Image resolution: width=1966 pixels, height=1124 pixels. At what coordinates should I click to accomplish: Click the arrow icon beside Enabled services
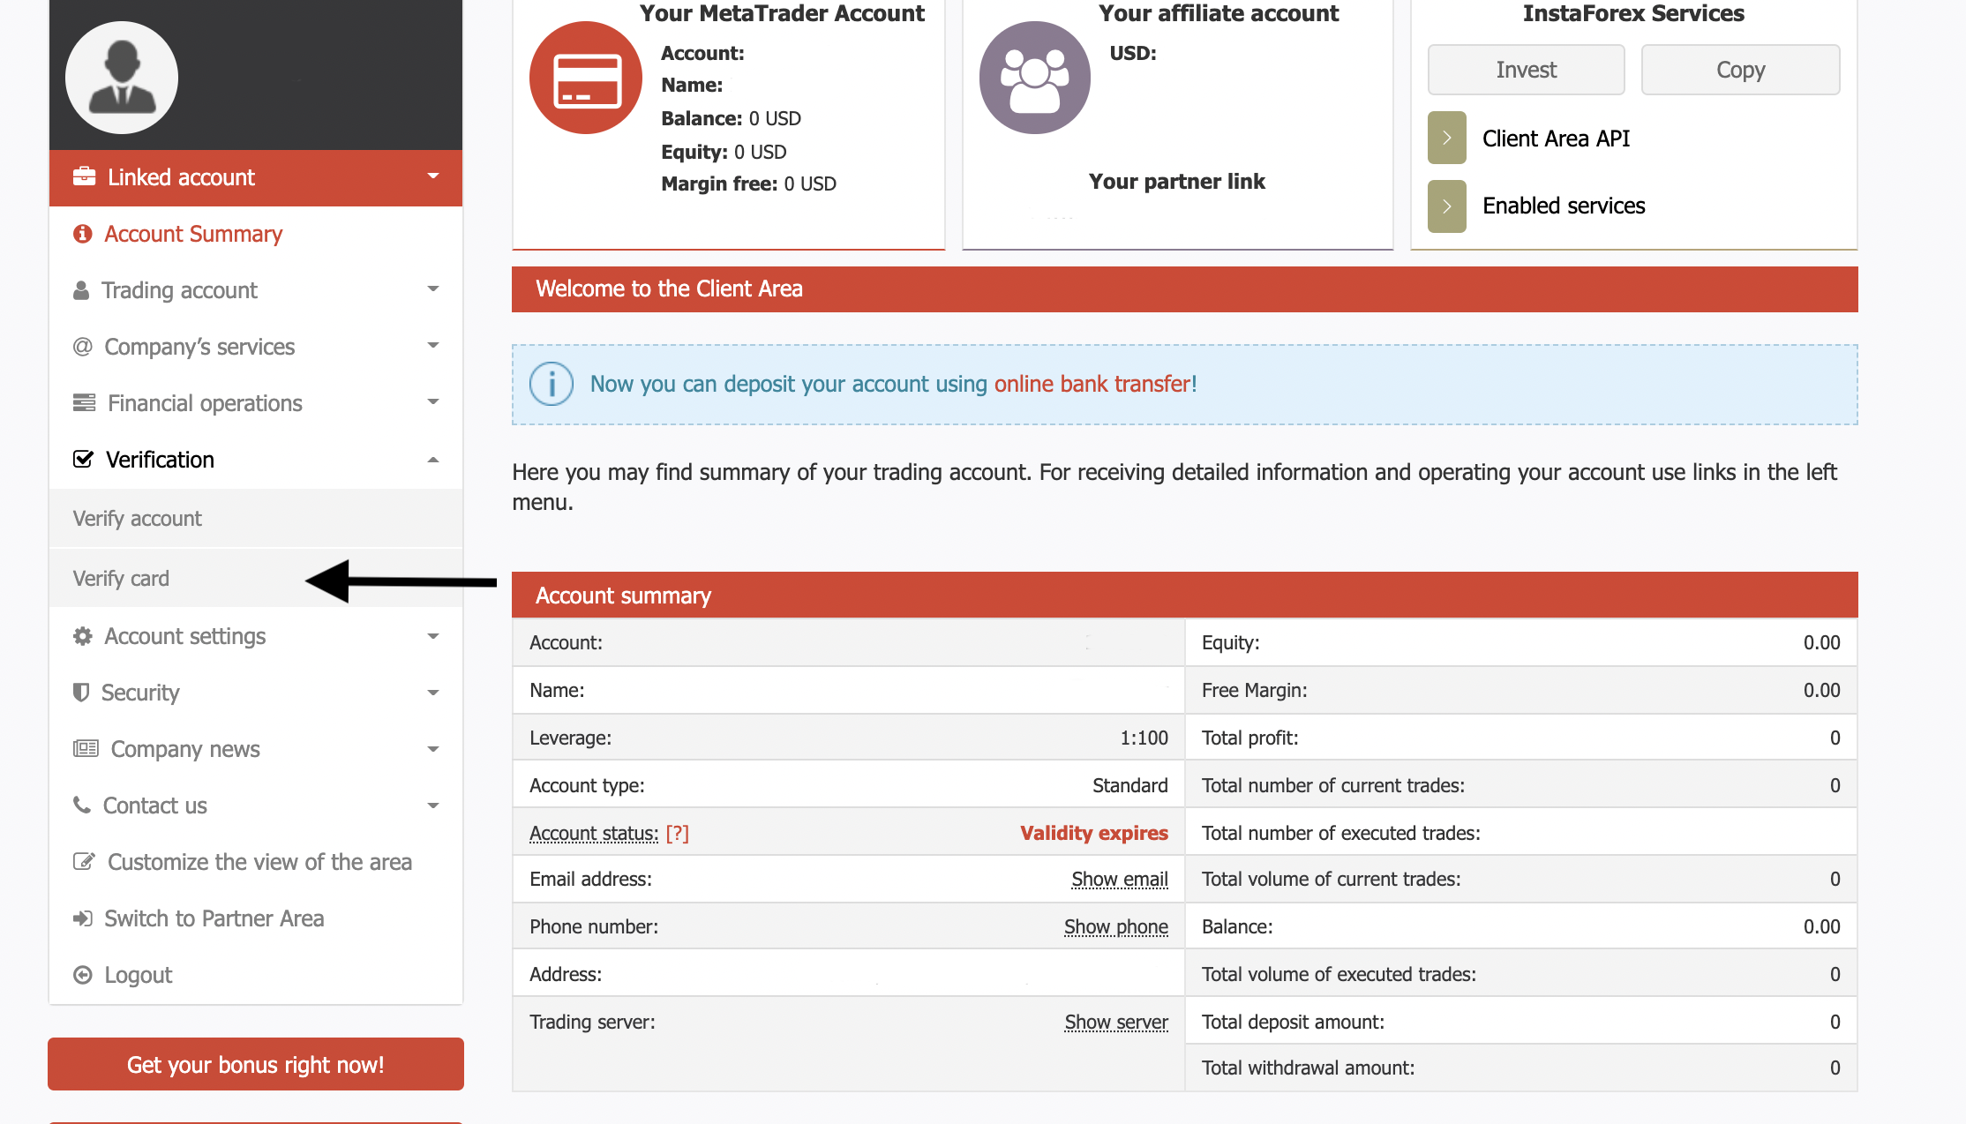pos(1446,206)
